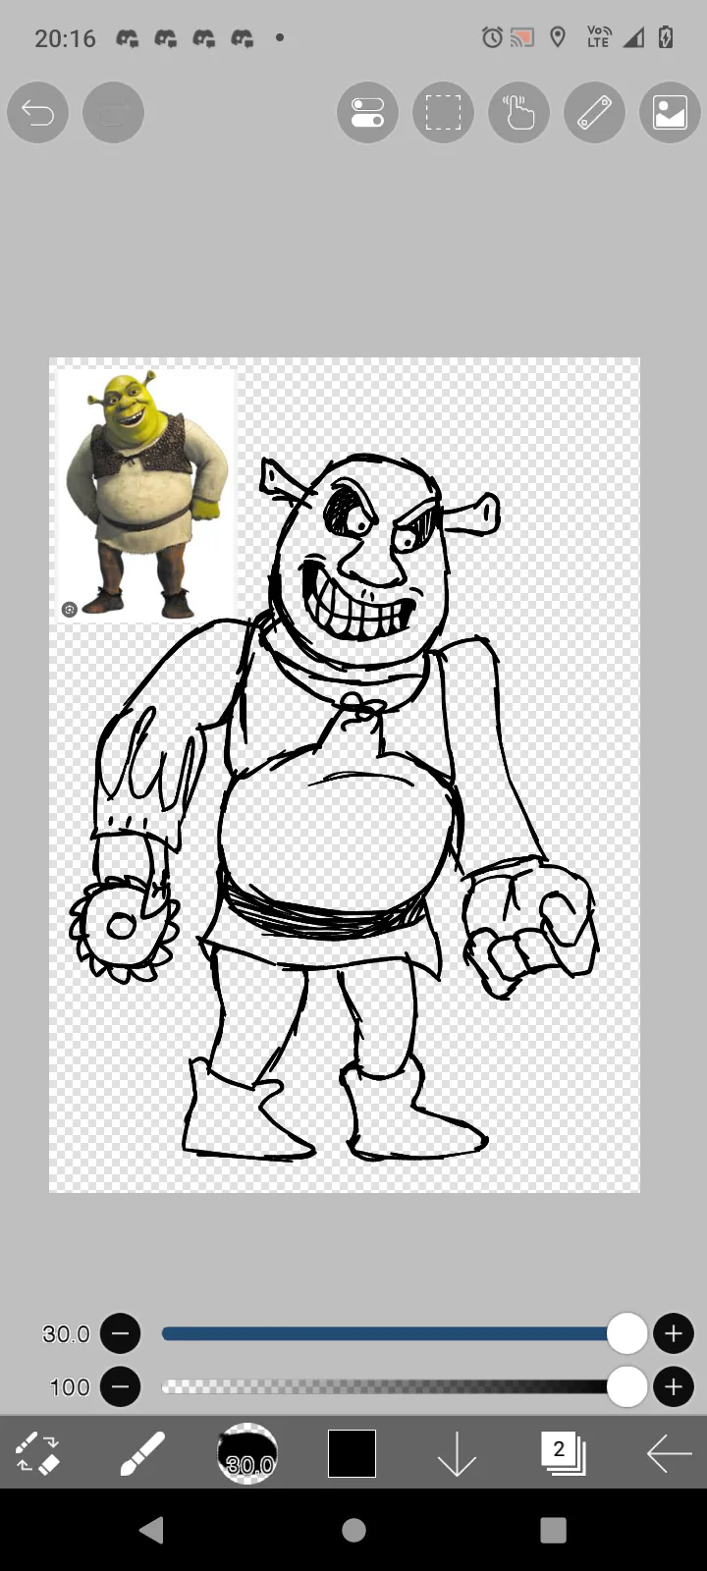The image size is (707, 1571).
Task: Open the layers panel showing 2
Action: coord(563,1453)
